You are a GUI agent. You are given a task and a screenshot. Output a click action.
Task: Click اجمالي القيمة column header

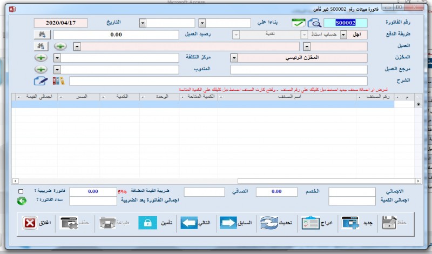click(37, 97)
